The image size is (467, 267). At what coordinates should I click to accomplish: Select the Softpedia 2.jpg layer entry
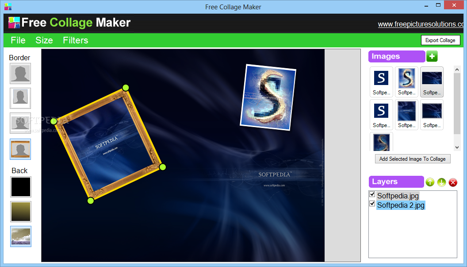point(401,205)
